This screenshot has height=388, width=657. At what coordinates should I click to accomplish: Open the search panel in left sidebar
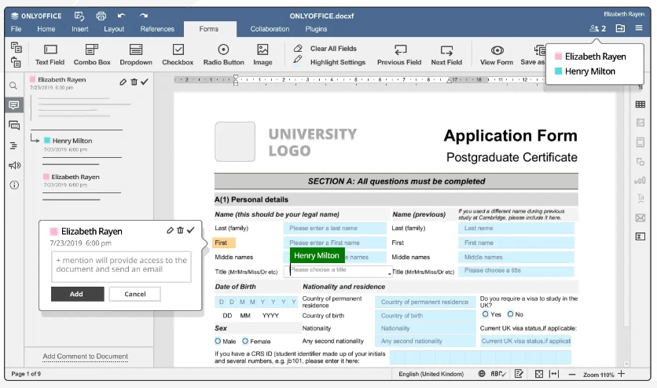(x=13, y=86)
